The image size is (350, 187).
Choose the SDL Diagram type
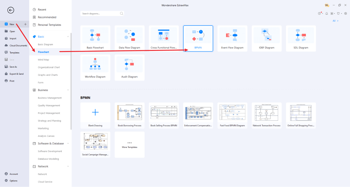(x=301, y=38)
